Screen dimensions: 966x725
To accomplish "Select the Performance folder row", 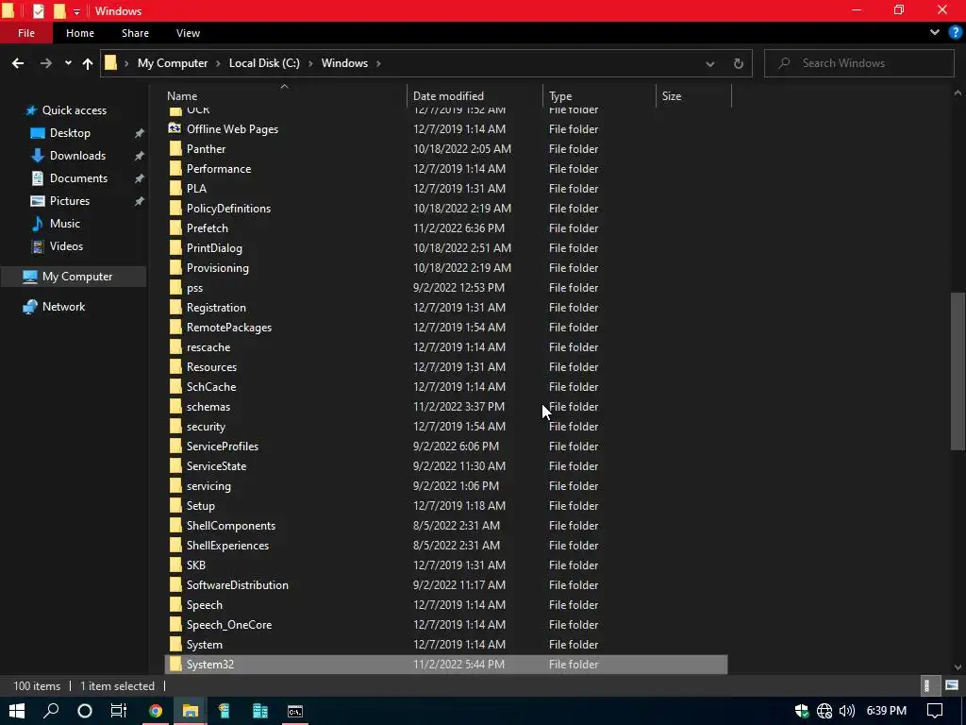I will pyautogui.click(x=446, y=169).
